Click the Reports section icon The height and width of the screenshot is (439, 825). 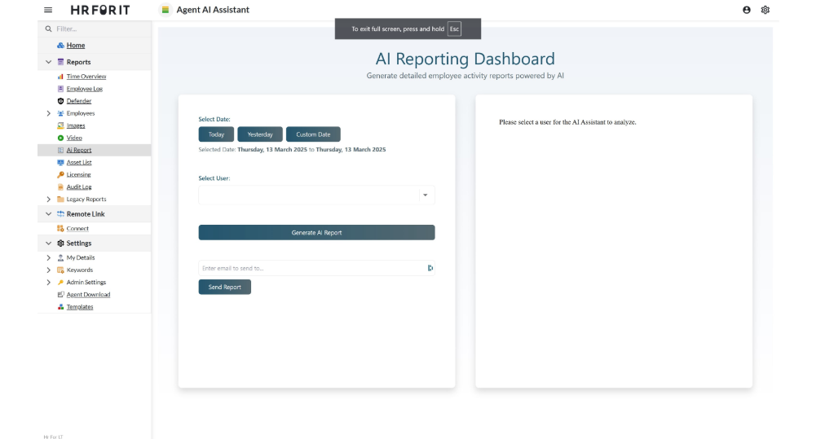(60, 62)
